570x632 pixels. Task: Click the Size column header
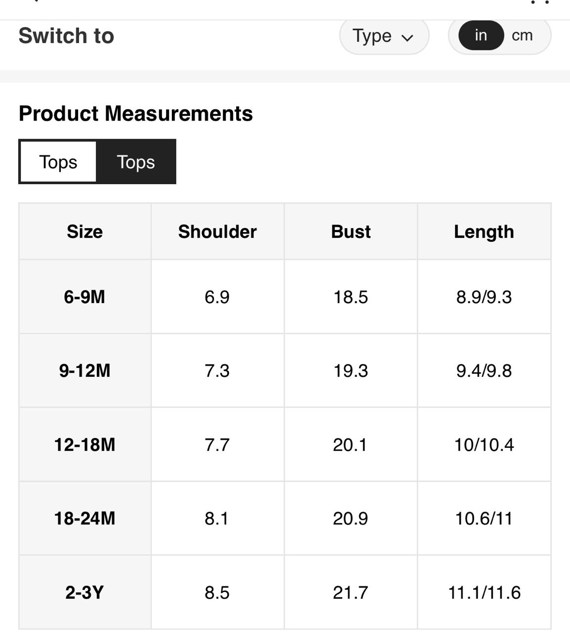[x=85, y=232]
